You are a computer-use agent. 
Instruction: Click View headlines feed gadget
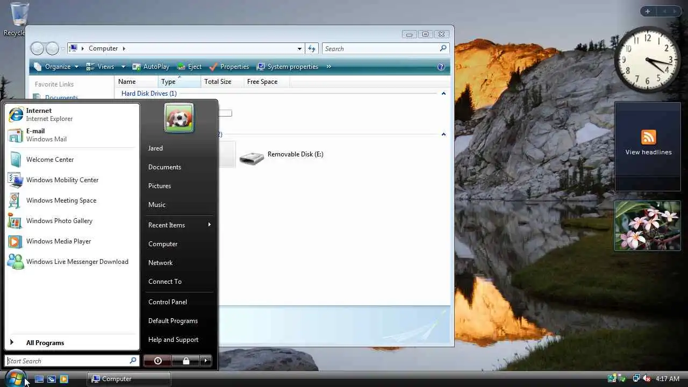pos(648,146)
